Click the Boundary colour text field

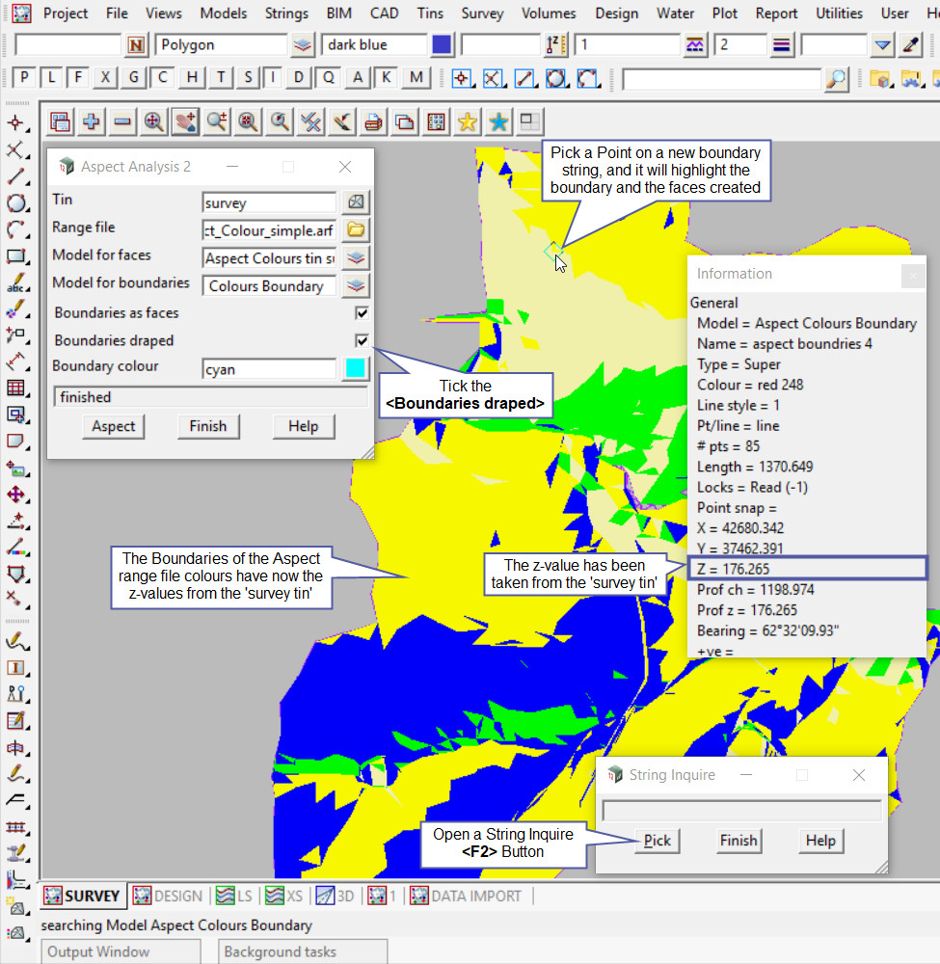[269, 368]
